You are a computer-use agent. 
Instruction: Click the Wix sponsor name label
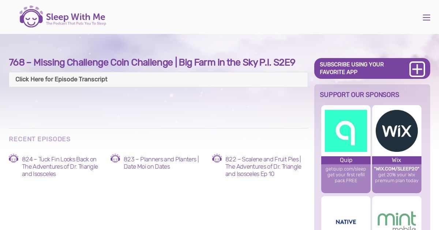click(x=397, y=160)
